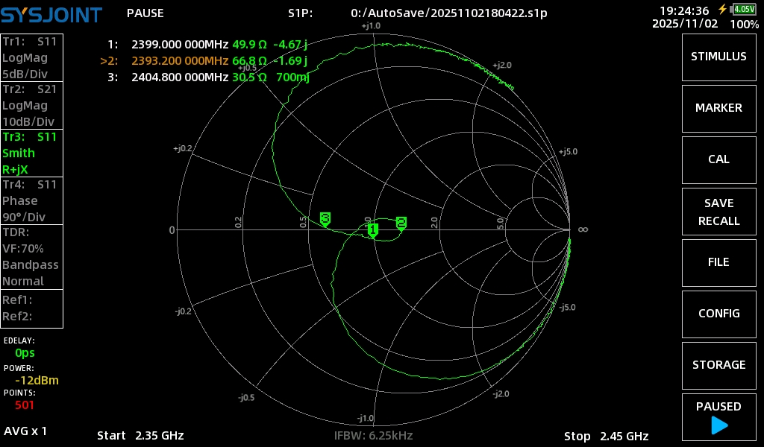Click the SYSJOINT logo
This screenshot has height=447, width=764.
(x=51, y=13)
